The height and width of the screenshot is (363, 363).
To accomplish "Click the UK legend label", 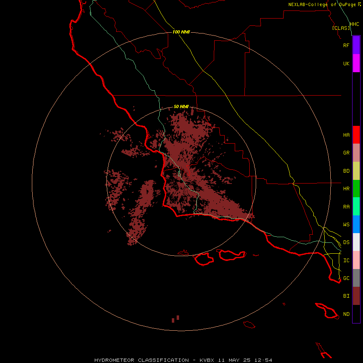I will [346, 64].
